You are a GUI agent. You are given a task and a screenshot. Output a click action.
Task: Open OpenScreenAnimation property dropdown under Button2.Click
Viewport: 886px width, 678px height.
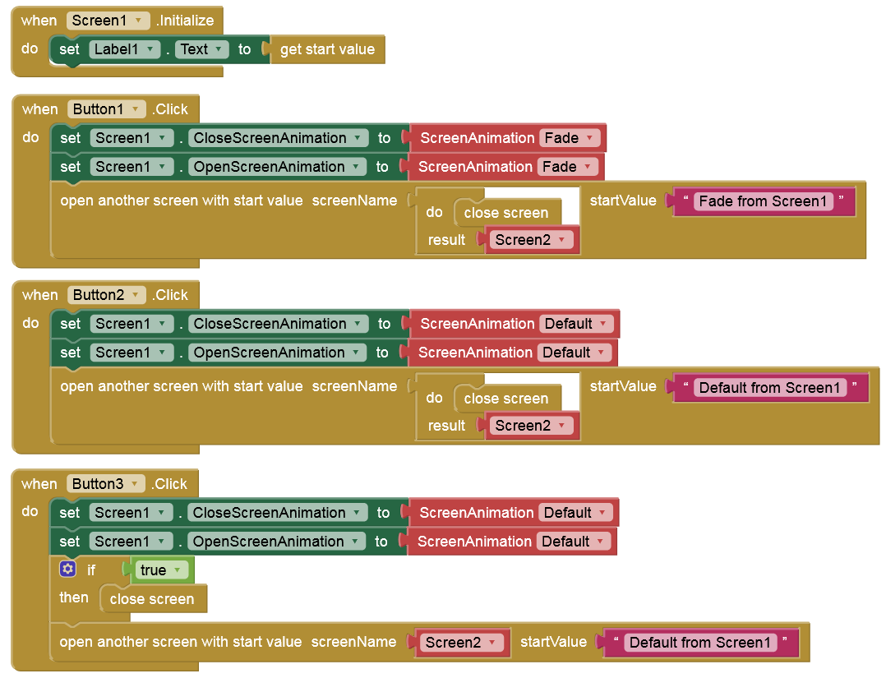click(276, 353)
